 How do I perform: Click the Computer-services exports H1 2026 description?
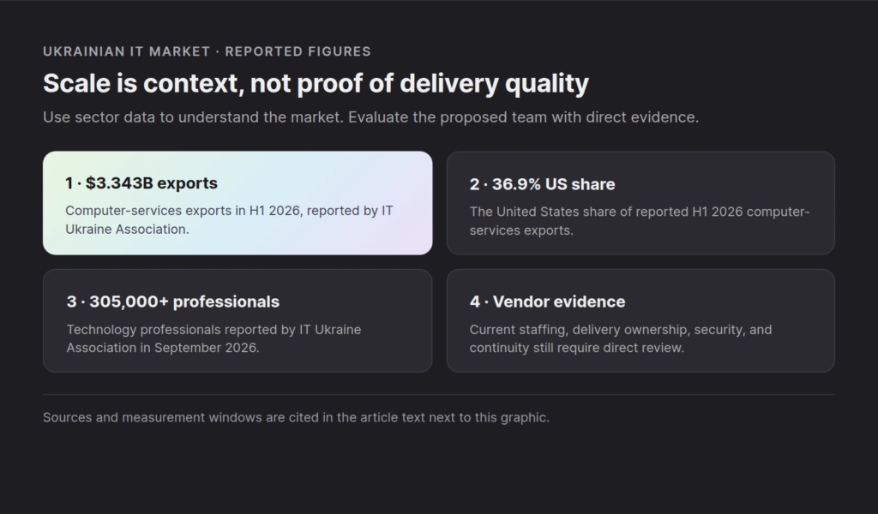229,220
